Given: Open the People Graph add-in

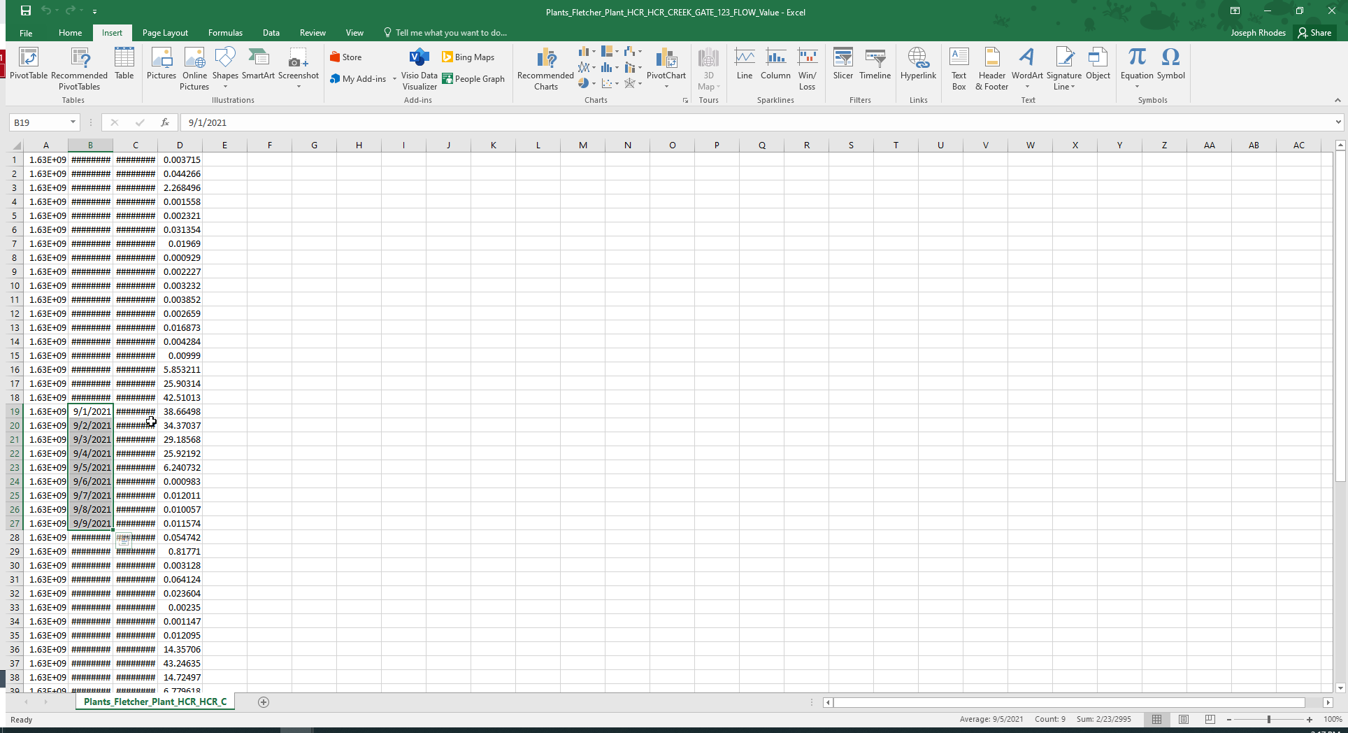Looking at the screenshot, I should [473, 79].
